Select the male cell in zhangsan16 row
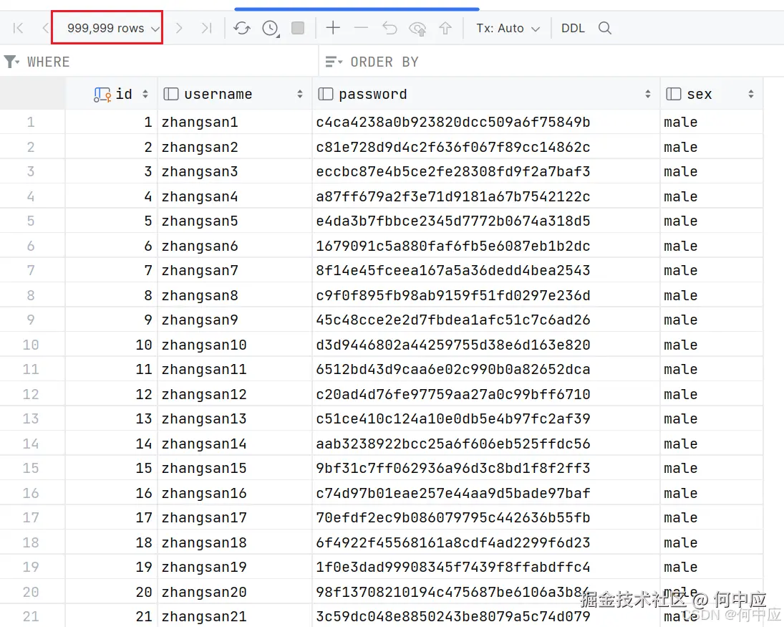This screenshot has height=627, width=784. pos(712,494)
